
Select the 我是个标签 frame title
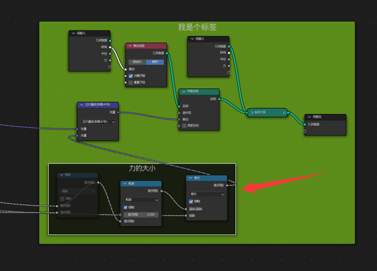(197, 27)
